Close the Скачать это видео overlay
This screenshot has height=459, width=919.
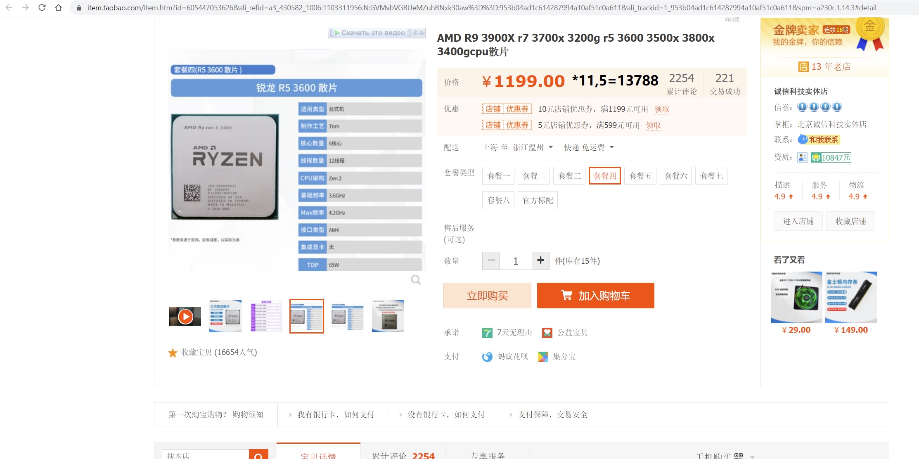(x=422, y=32)
